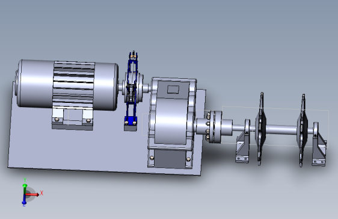The image size is (338, 219).
Task: Select the blue brake assembly beside the motor
Action: (132, 91)
